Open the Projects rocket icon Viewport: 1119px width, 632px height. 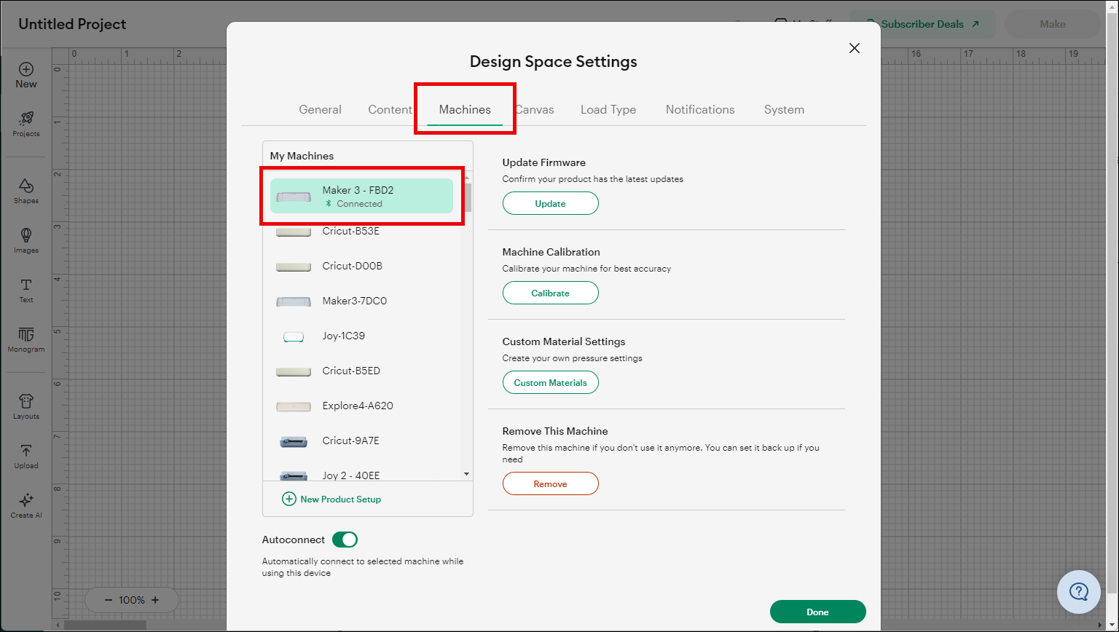[25, 119]
